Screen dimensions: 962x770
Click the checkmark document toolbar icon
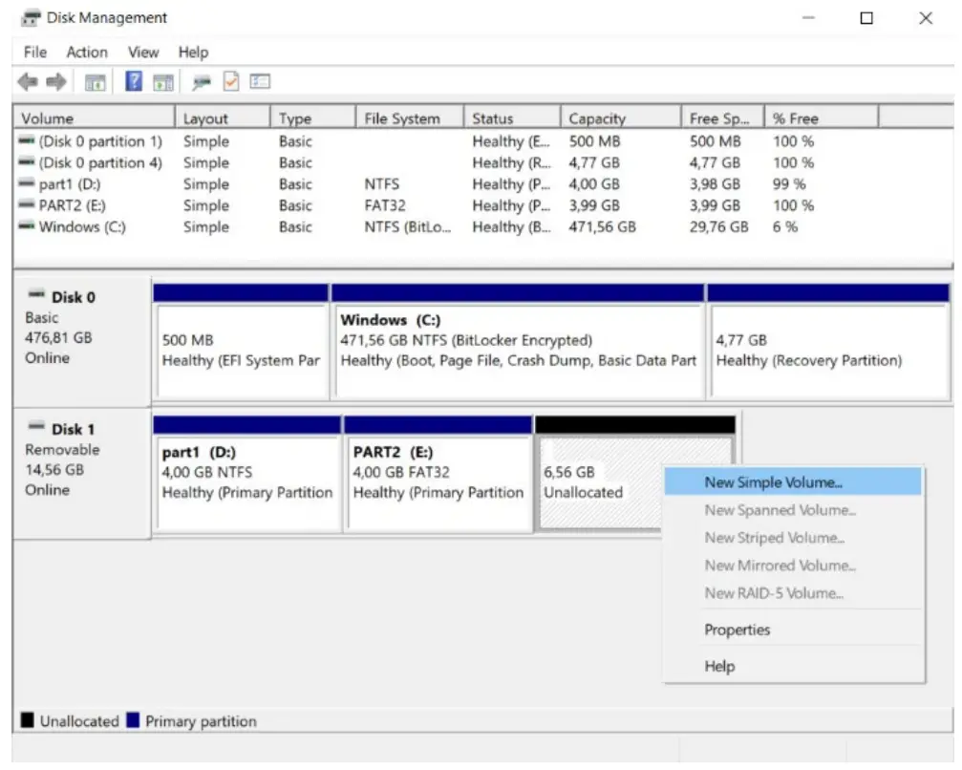(230, 82)
